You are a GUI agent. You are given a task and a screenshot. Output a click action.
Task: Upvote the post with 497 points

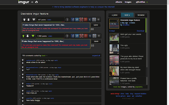[x=24, y=20]
